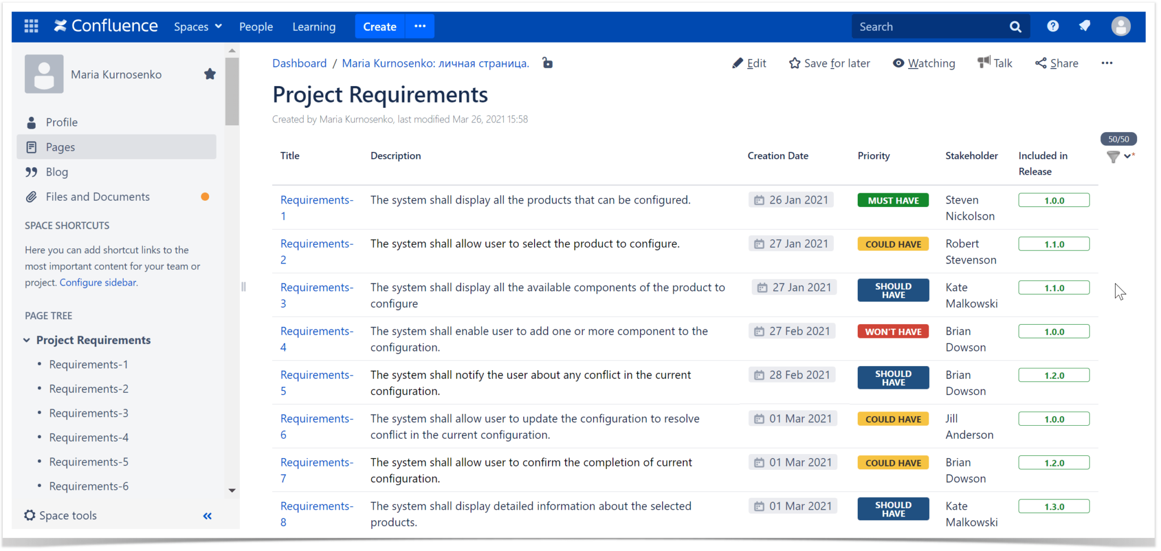Click the green 1.3.0 release badge
The width and height of the screenshot is (1161, 551).
[x=1053, y=506]
